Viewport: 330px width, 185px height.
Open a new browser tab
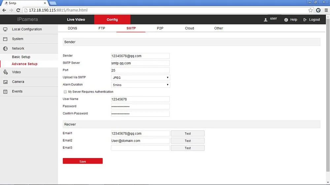pos(52,3)
